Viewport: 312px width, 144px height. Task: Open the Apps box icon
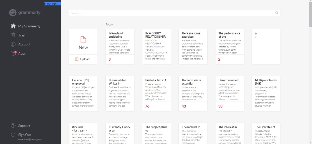coord(13,53)
